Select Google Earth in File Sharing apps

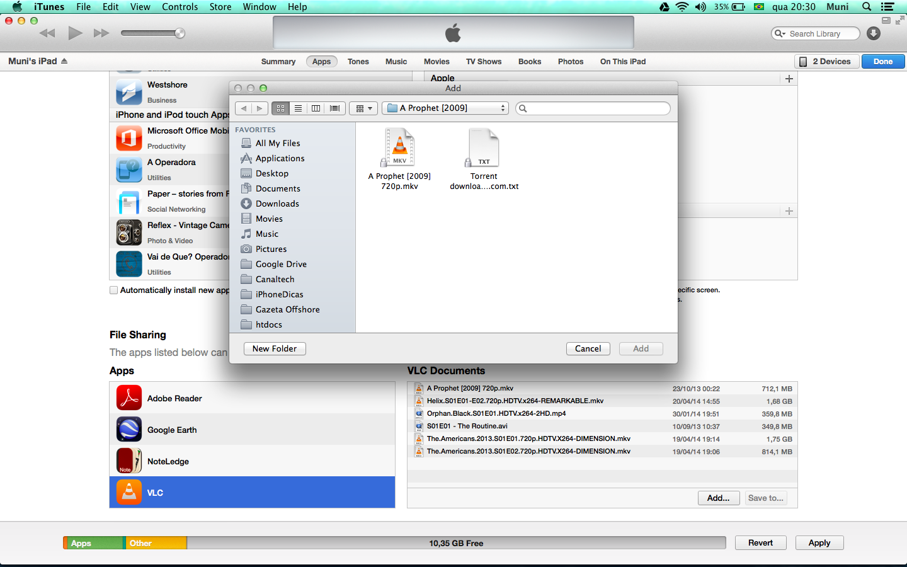pyautogui.click(x=252, y=429)
